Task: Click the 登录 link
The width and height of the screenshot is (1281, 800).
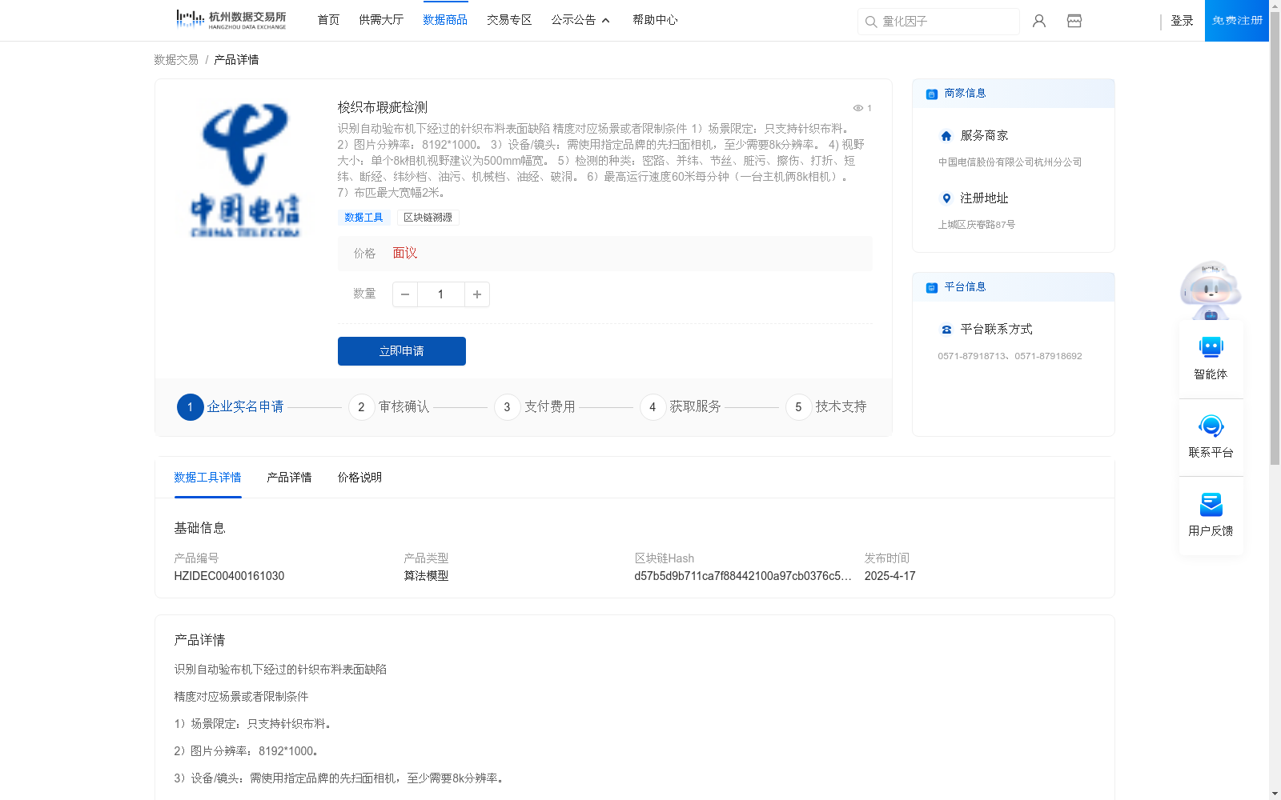Action: 1182,21
